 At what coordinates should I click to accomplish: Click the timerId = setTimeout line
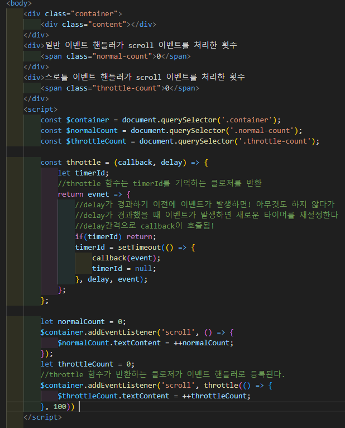135,248
